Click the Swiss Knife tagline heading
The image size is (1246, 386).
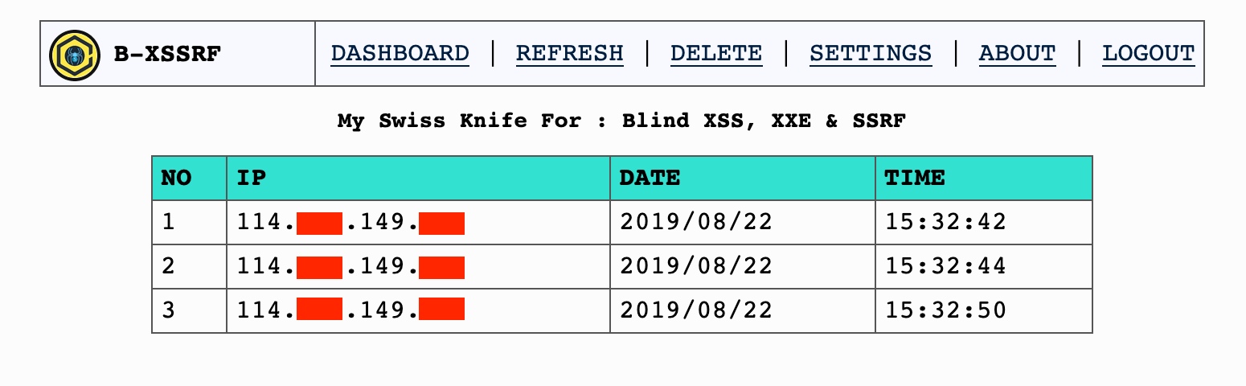point(622,121)
